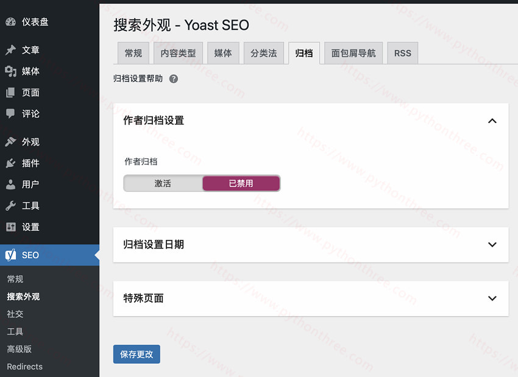The width and height of the screenshot is (518, 377).
Task: Open the RSS tab
Action: [x=403, y=53]
